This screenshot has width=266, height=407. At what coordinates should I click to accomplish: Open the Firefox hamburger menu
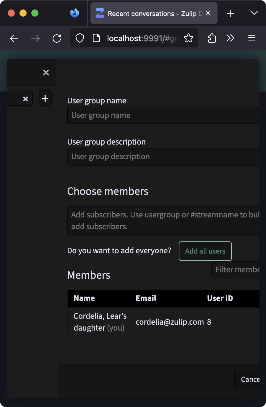252,38
